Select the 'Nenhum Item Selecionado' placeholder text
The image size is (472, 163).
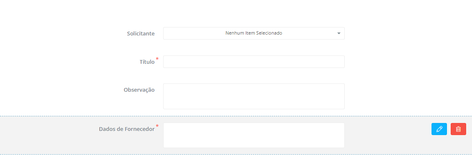click(x=254, y=33)
